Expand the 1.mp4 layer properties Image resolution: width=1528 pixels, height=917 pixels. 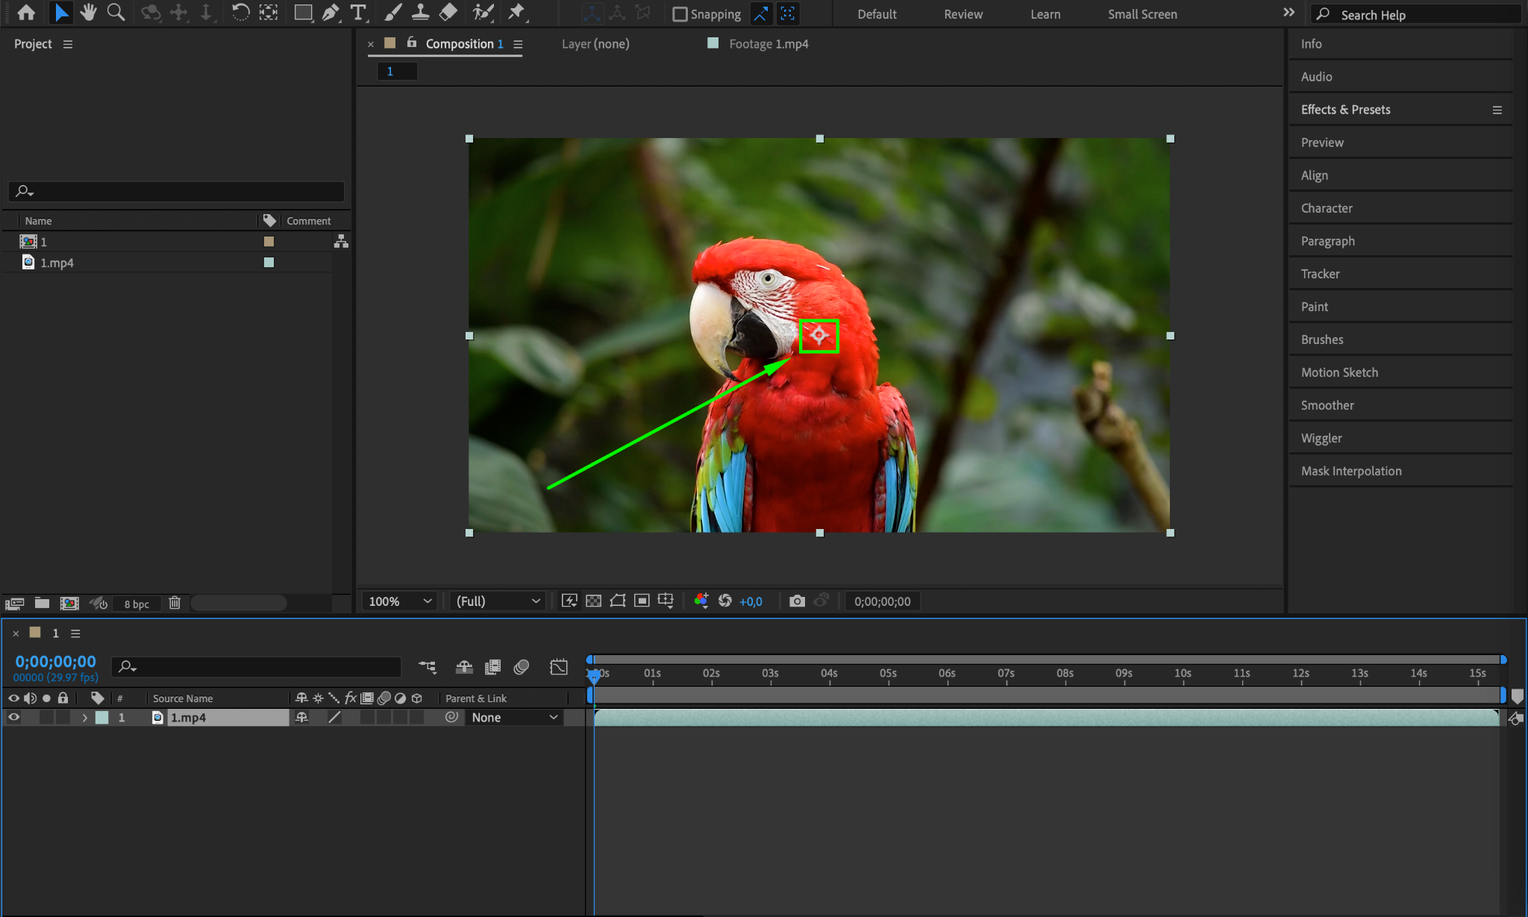(85, 718)
